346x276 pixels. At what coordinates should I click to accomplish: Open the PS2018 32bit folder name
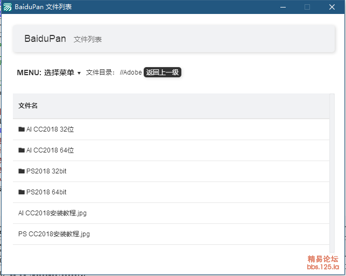[46, 171]
